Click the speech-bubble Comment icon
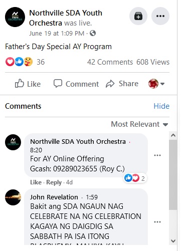 [x=58, y=83]
